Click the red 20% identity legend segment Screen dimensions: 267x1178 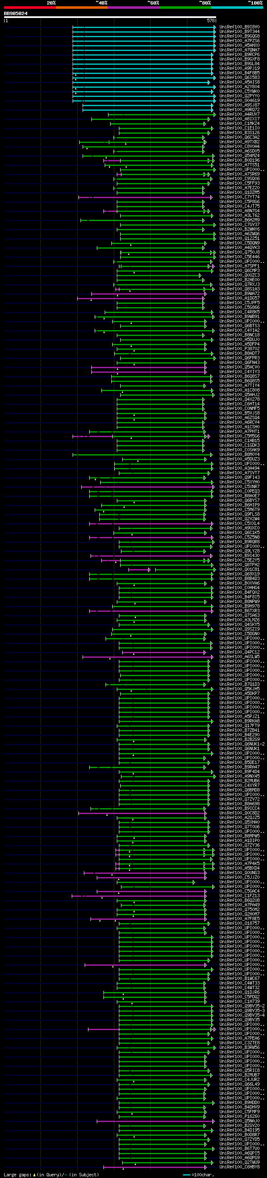coord(30,8)
